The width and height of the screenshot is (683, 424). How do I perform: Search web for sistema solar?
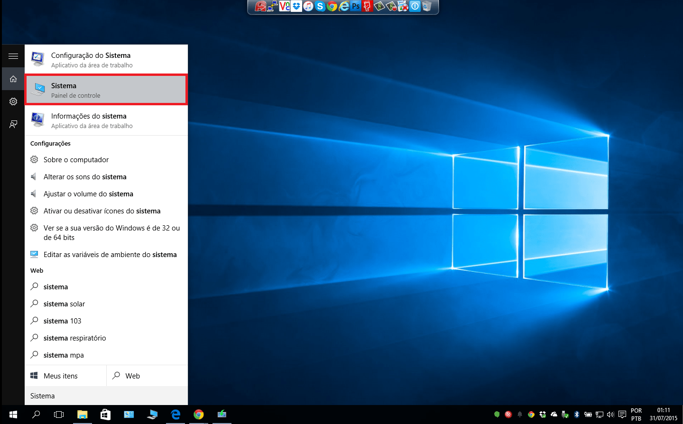(x=106, y=304)
